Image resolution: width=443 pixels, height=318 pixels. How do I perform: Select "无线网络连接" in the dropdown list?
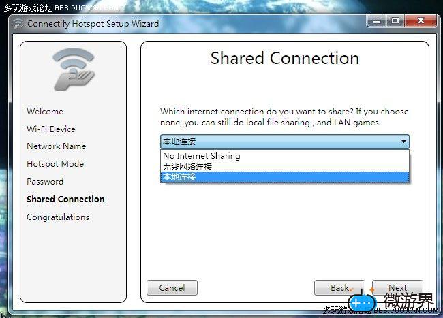[284, 166]
